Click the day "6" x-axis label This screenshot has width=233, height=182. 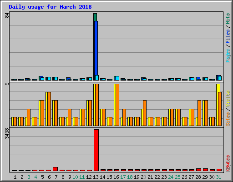[49, 177]
